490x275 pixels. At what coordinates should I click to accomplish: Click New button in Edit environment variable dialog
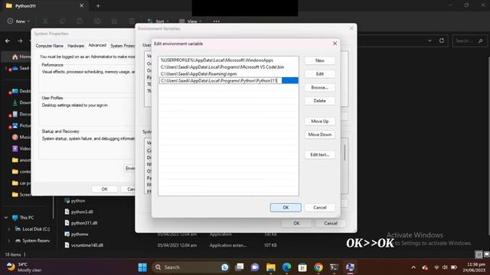[x=319, y=60]
